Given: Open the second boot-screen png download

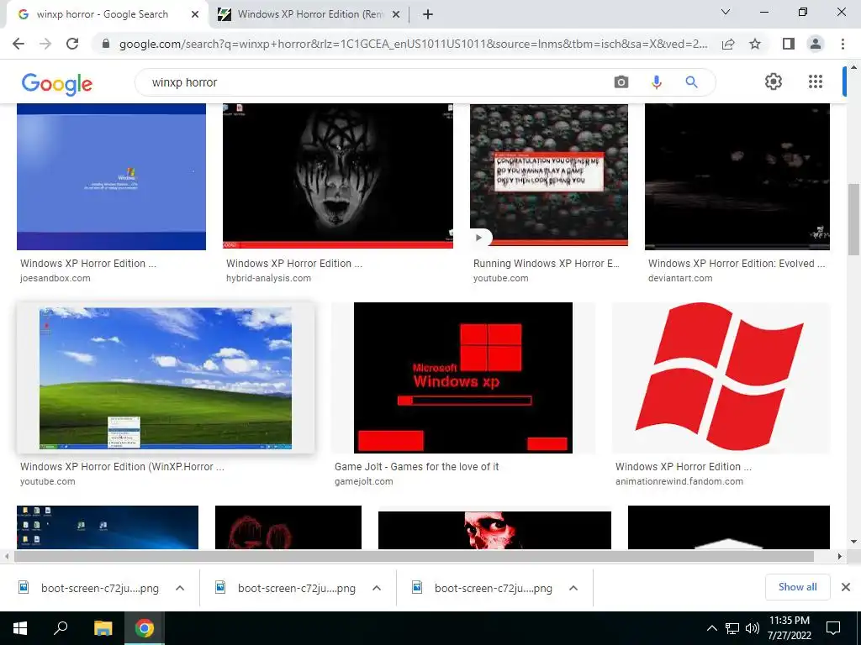Looking at the screenshot, I should 286,588.
